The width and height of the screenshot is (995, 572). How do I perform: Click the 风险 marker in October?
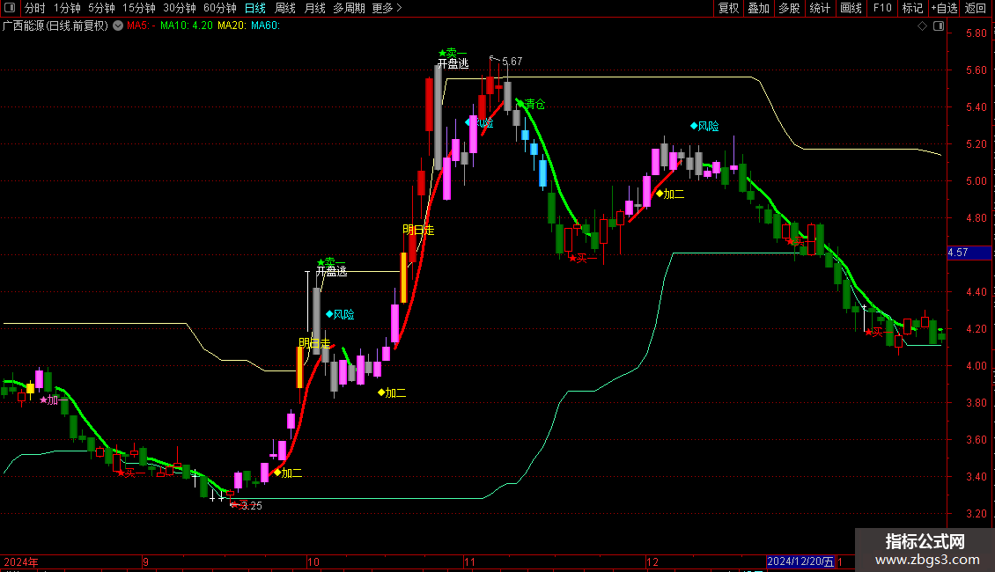click(340, 314)
